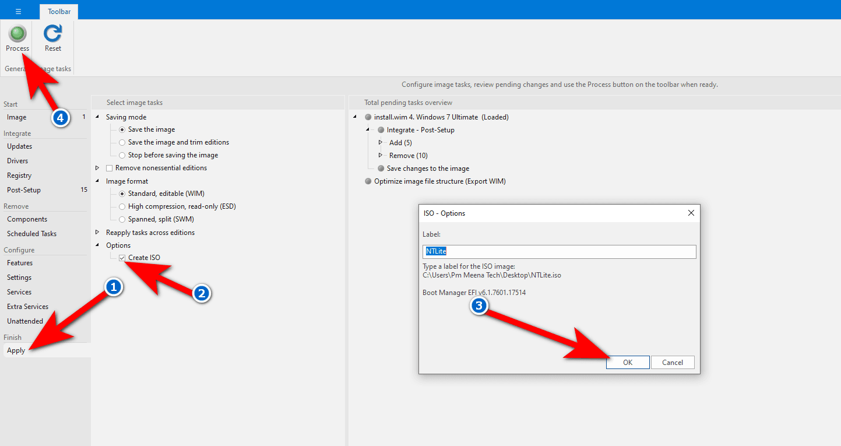Viewport: 841px width, 446px height.
Task: Select Save the image radio button
Action: click(x=122, y=129)
